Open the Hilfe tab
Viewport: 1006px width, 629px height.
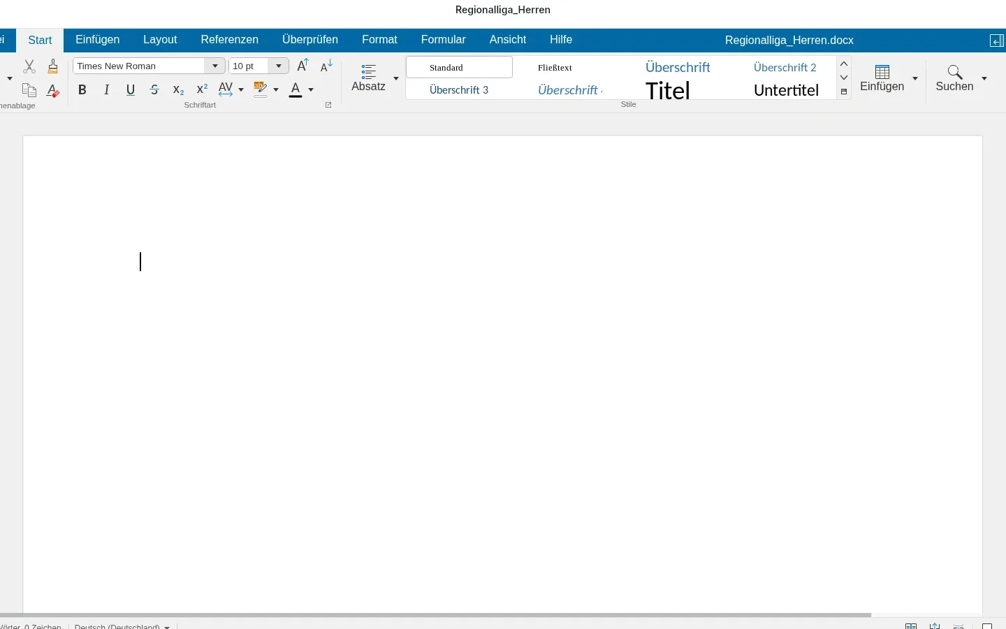[561, 40]
